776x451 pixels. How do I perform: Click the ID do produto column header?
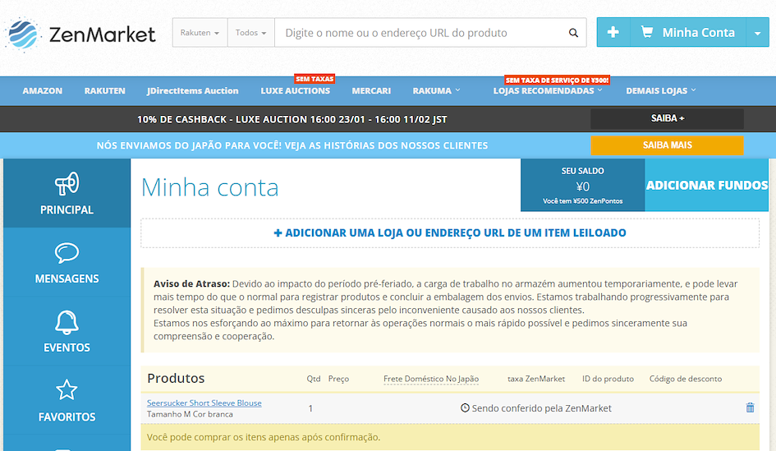608,379
